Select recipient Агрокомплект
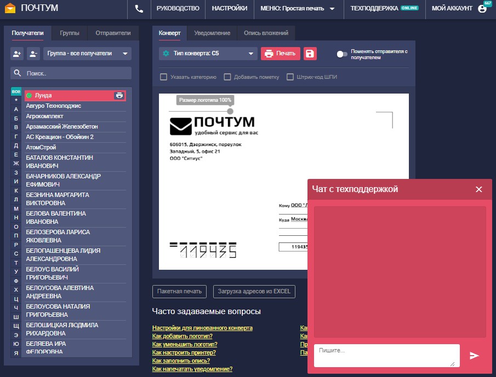Viewport: 496px width, 377px height. tap(75, 117)
